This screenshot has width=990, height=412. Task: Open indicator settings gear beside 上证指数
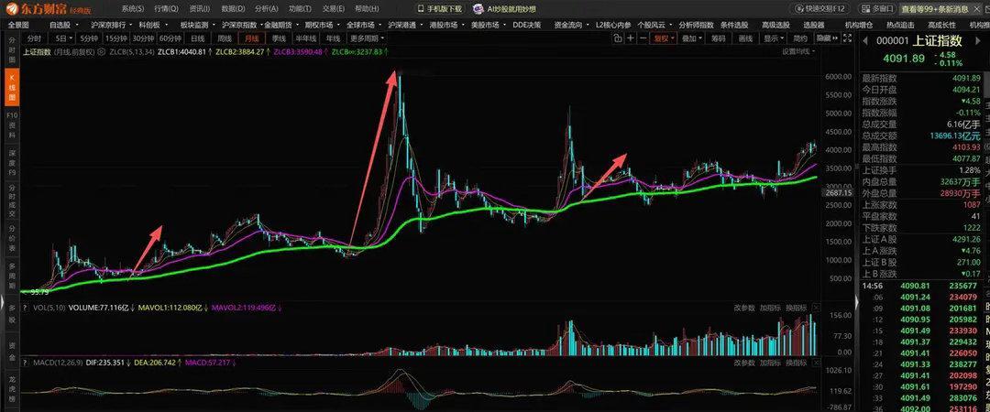(103, 52)
